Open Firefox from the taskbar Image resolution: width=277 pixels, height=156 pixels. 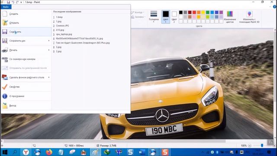click(x=49, y=152)
